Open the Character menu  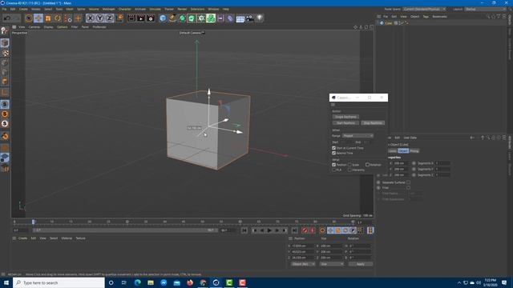pos(125,9)
